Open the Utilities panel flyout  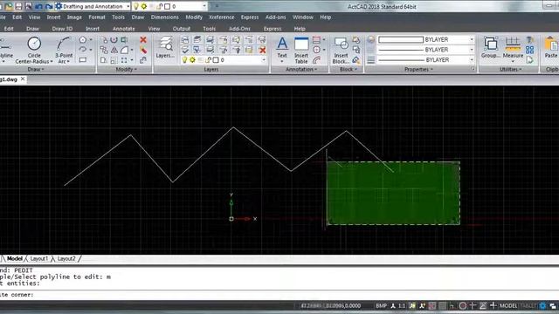point(510,70)
